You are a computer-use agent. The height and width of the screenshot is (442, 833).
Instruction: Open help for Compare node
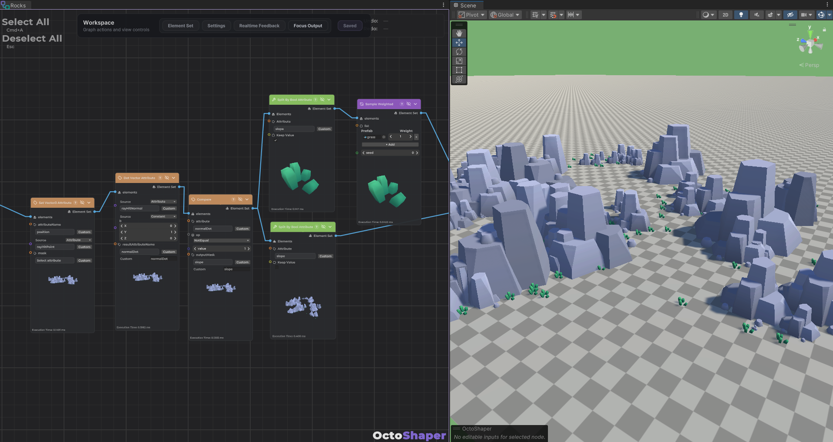click(233, 199)
